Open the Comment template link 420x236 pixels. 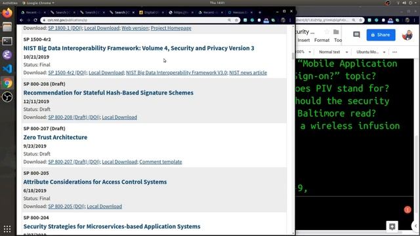coord(161,162)
